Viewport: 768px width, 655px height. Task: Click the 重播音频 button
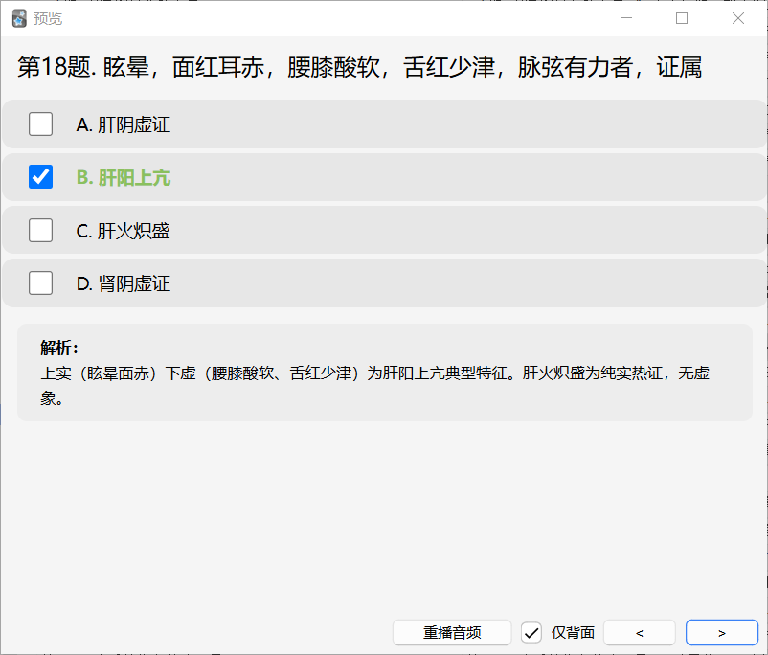click(x=452, y=632)
